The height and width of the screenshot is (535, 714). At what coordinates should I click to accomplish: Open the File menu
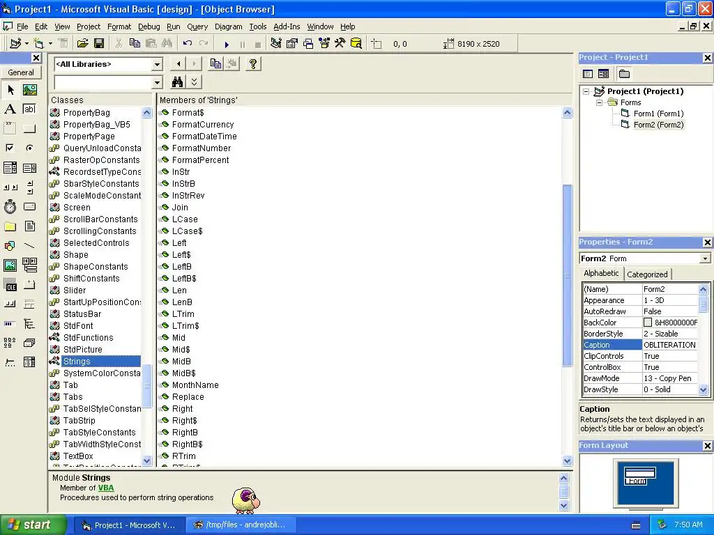pos(22,26)
